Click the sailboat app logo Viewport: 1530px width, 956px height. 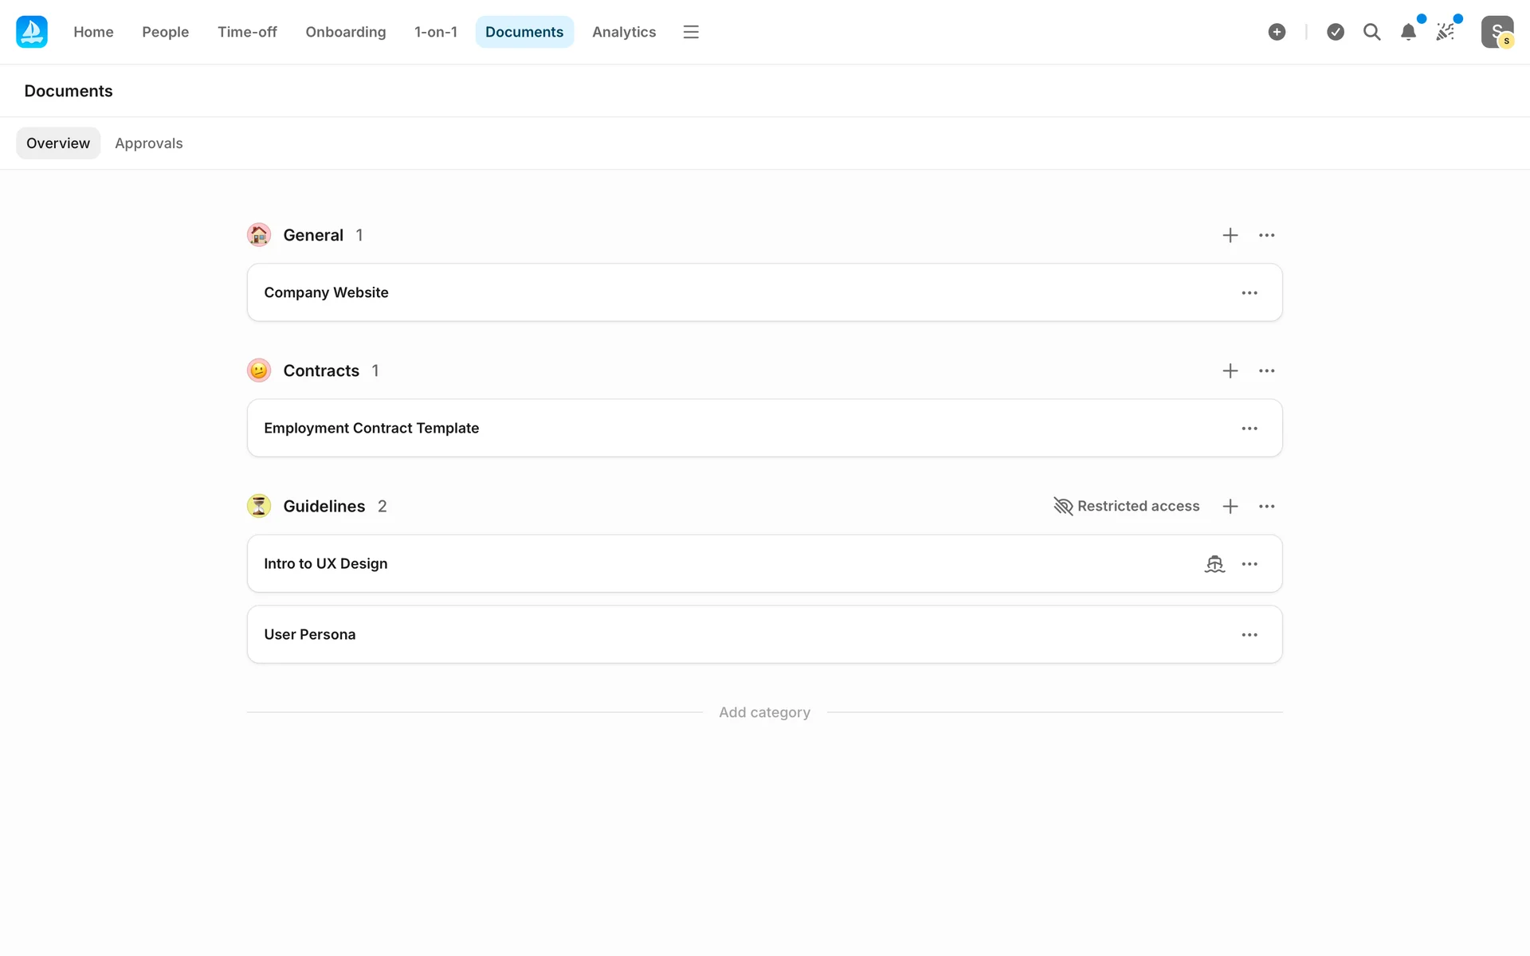32,32
